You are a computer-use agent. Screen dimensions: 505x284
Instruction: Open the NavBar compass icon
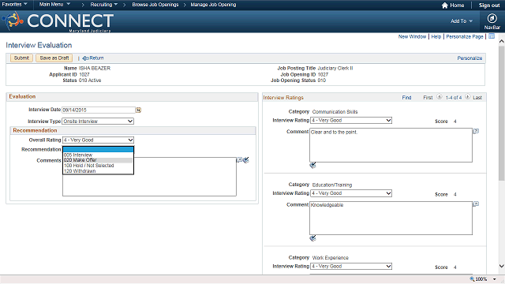tap(492, 18)
